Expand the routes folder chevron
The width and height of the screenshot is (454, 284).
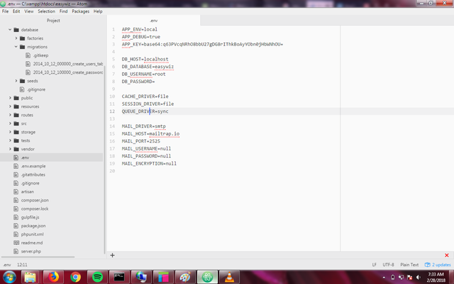(10, 115)
